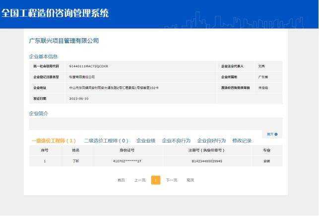Click the 企业简介 description box
This screenshot has width=319, height=216.
(155, 124)
